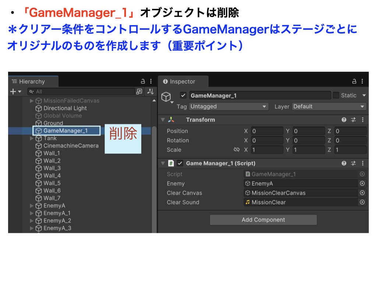The image size is (377, 283).
Task: Select GameManager_1 in the Hierarchy
Action: coord(65,131)
